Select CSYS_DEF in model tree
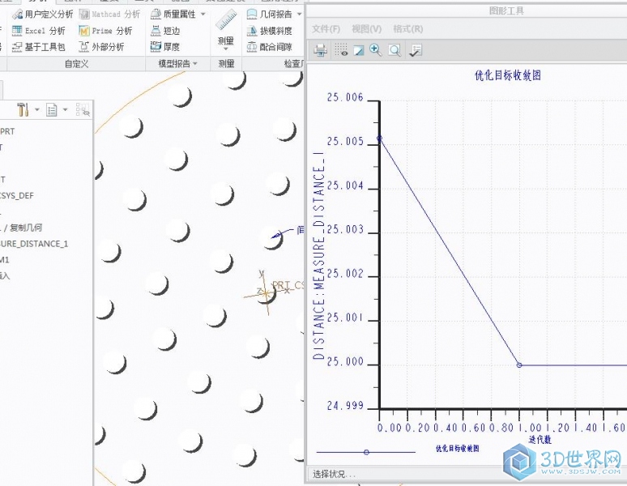This screenshot has width=627, height=486. pyautogui.click(x=17, y=195)
